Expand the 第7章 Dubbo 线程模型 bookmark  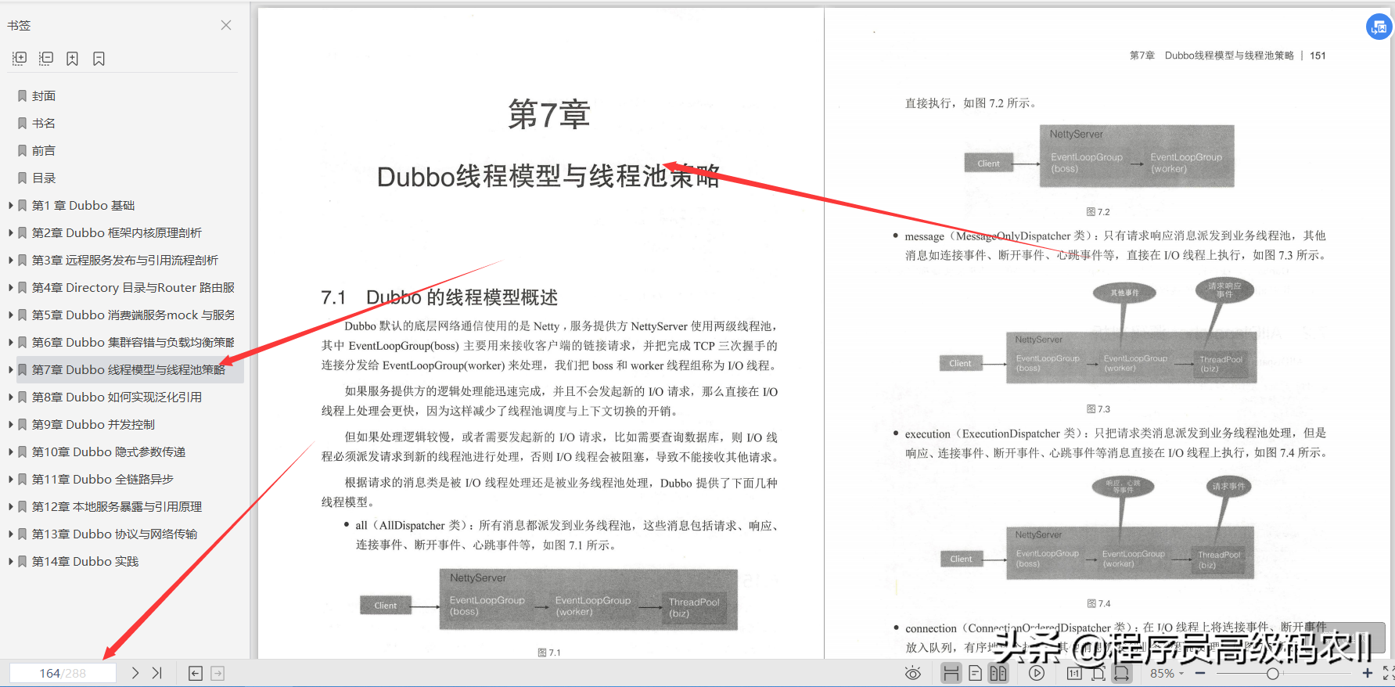(x=11, y=369)
